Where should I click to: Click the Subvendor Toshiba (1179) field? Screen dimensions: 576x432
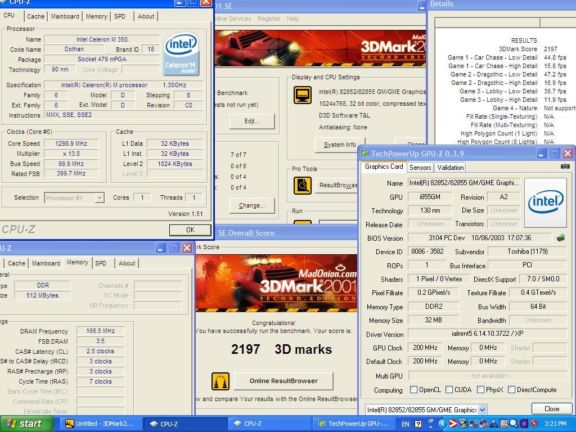pyautogui.click(x=527, y=251)
